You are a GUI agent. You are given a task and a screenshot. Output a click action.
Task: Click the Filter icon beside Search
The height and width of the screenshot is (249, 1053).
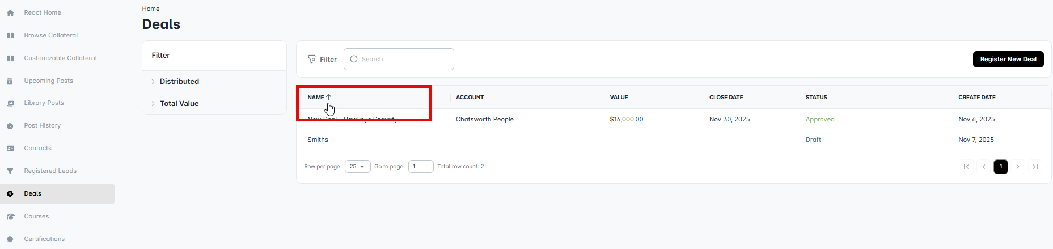click(312, 59)
